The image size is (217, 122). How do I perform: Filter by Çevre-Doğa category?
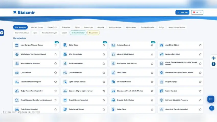[52, 27]
